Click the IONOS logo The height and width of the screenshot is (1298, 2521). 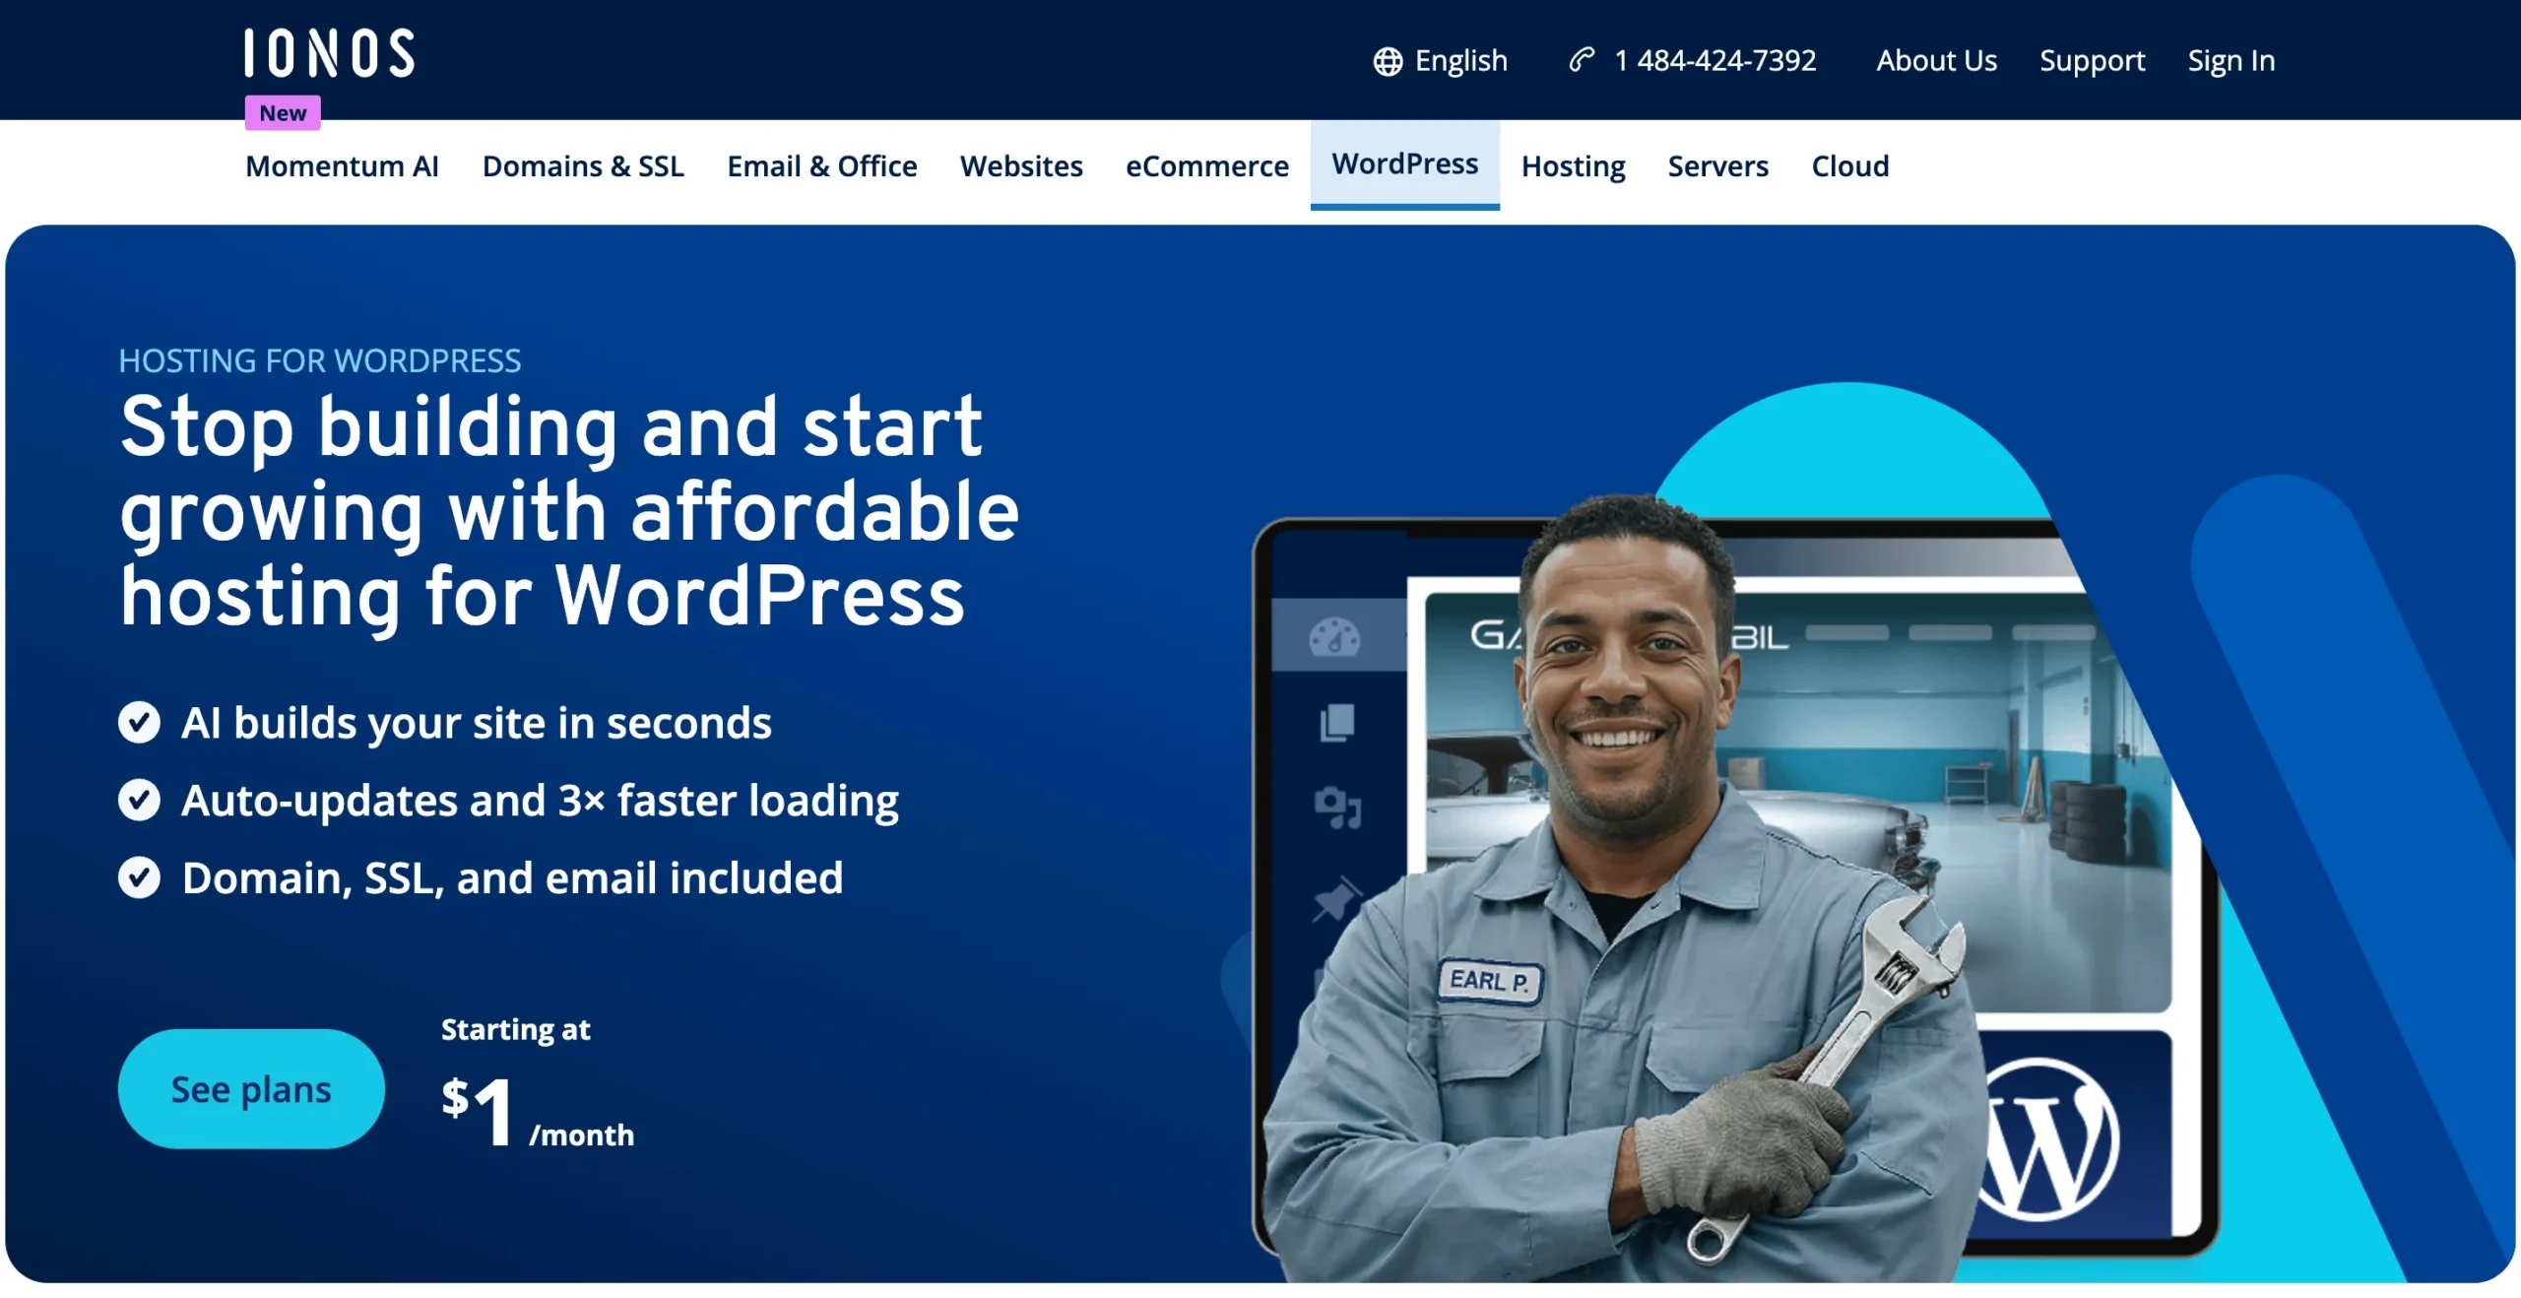(x=329, y=53)
